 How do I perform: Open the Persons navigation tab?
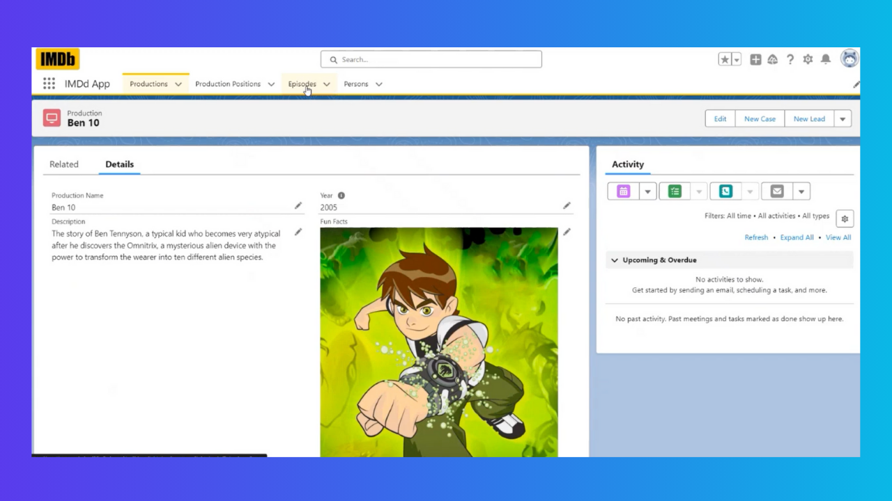click(x=355, y=84)
